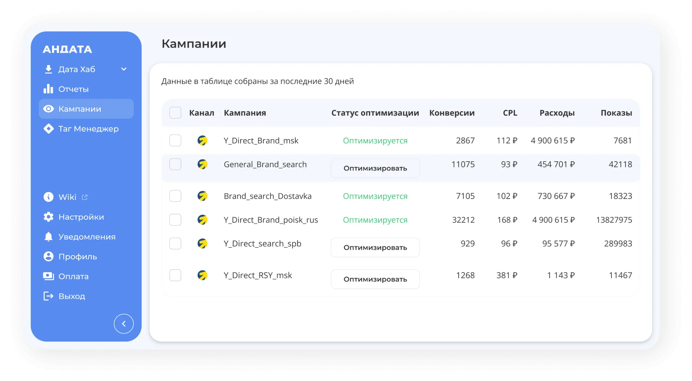Screen dimensions: 692x381
Task: Click Оптимизировать for Y_Direct_search_spb
Action: tap(375, 248)
